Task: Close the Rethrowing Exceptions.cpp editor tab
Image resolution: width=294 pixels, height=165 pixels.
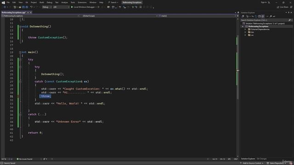Action: coord(31,12)
